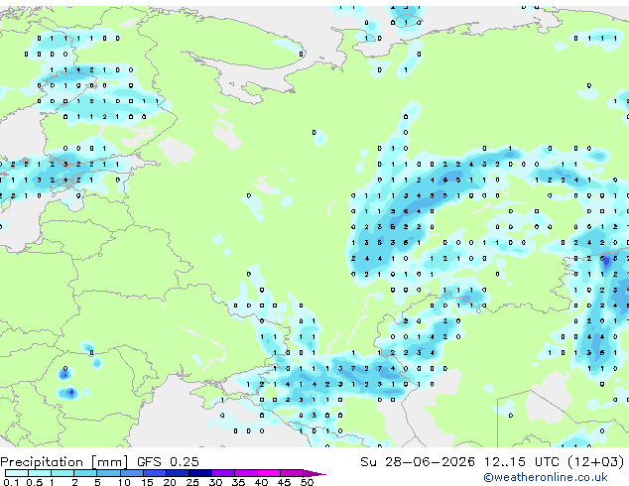
Task: Click the '(12+03)' forecast offset text
Action: tap(596, 462)
